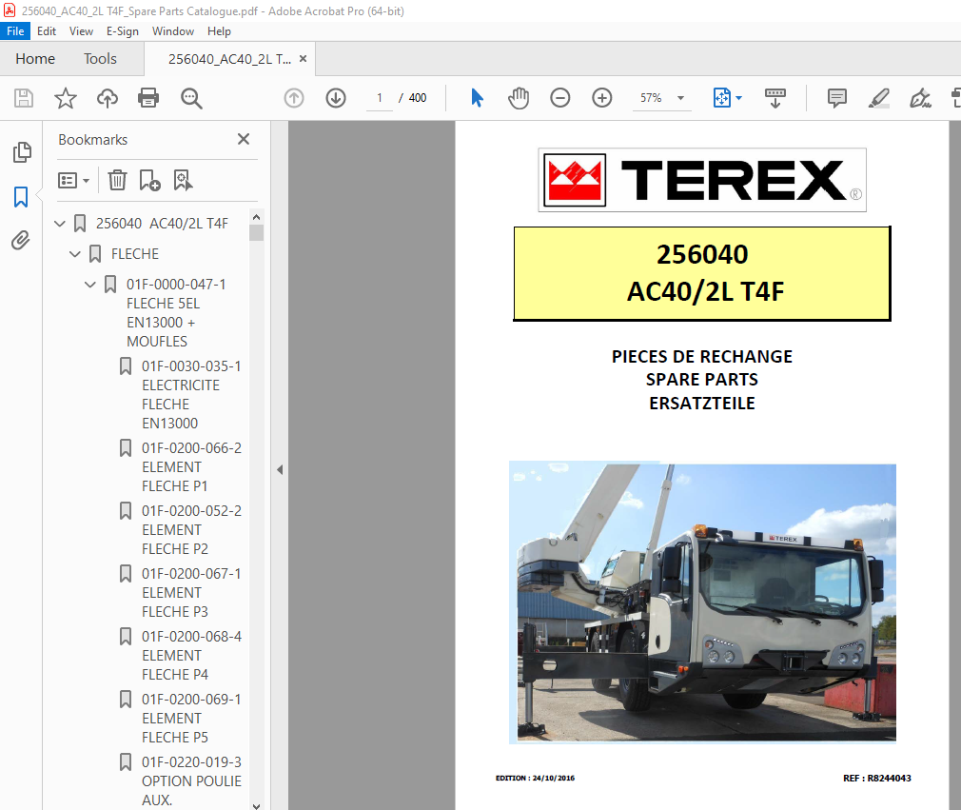Click the crane photo on cover page

click(x=702, y=603)
